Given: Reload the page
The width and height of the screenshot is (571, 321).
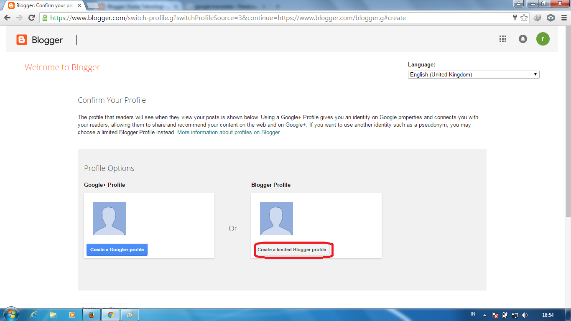Looking at the screenshot, I should click(x=31, y=18).
